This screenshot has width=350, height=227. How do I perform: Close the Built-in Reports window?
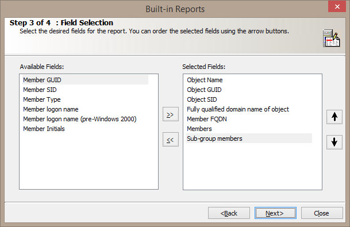tap(337, 6)
